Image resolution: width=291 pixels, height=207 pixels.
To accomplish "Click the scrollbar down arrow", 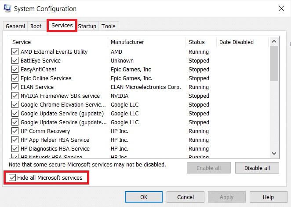I will (x=274, y=153).
